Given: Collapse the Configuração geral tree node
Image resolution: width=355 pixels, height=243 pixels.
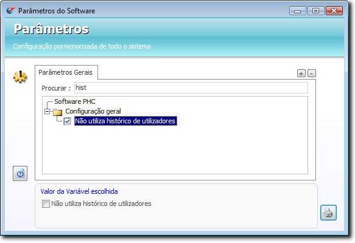Looking at the screenshot, I should click(47, 111).
